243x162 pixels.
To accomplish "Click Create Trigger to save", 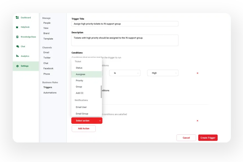I will (208, 138).
